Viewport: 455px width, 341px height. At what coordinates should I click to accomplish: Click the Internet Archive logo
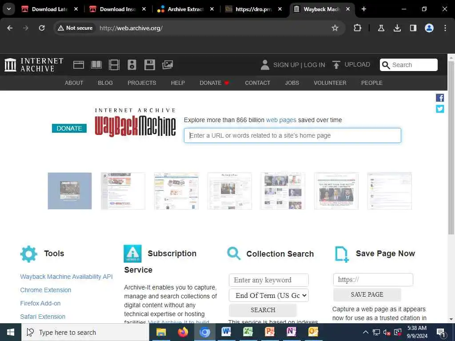pos(34,65)
